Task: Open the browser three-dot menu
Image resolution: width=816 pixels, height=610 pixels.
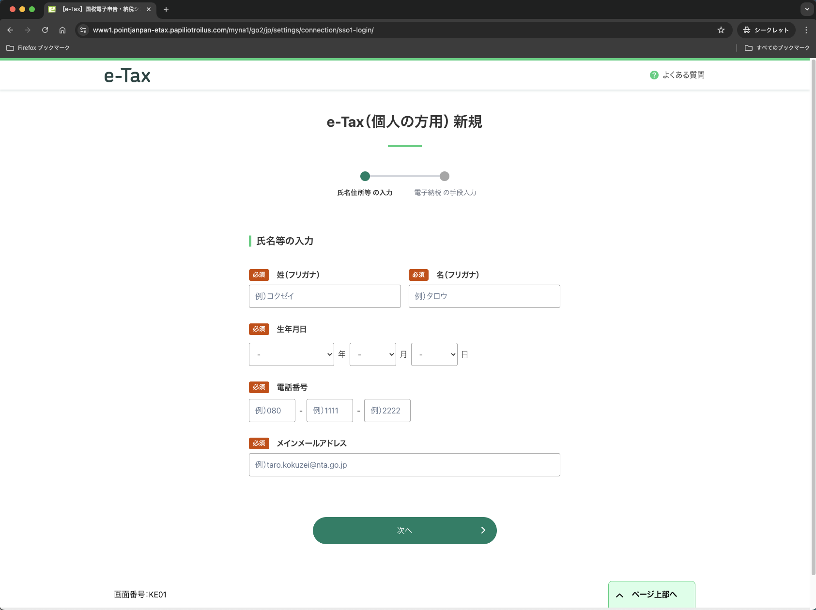Action: (x=806, y=30)
